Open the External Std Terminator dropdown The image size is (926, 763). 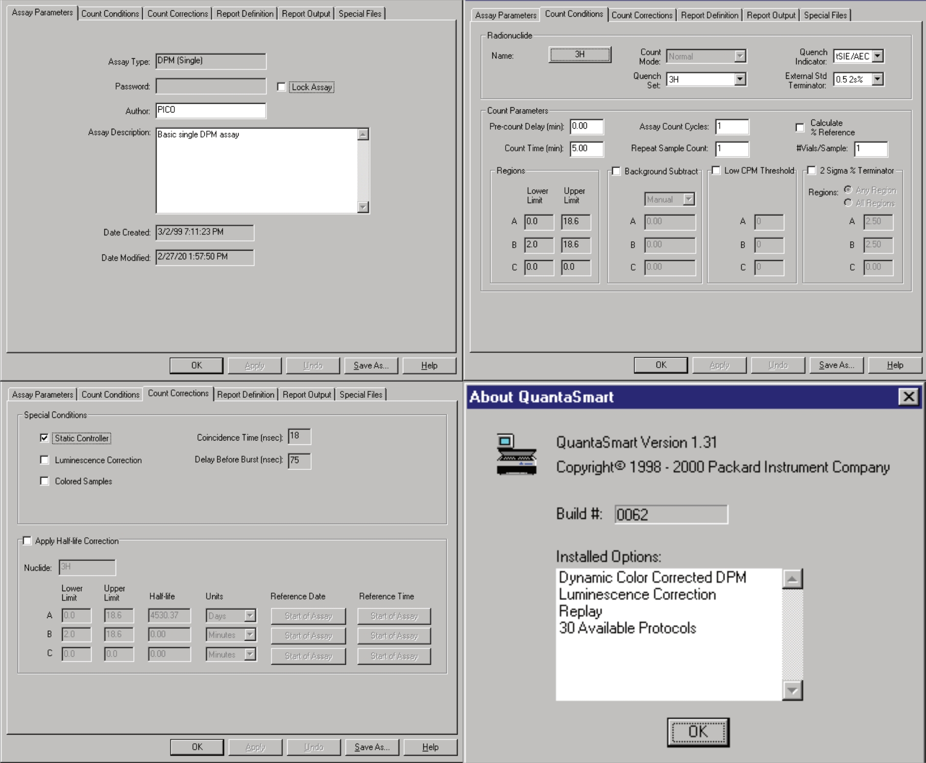click(877, 79)
